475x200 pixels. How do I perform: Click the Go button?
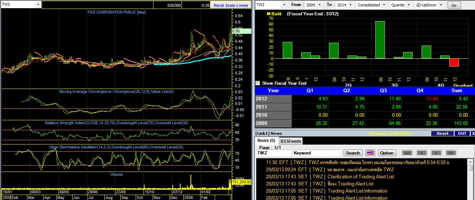[x=454, y=5]
